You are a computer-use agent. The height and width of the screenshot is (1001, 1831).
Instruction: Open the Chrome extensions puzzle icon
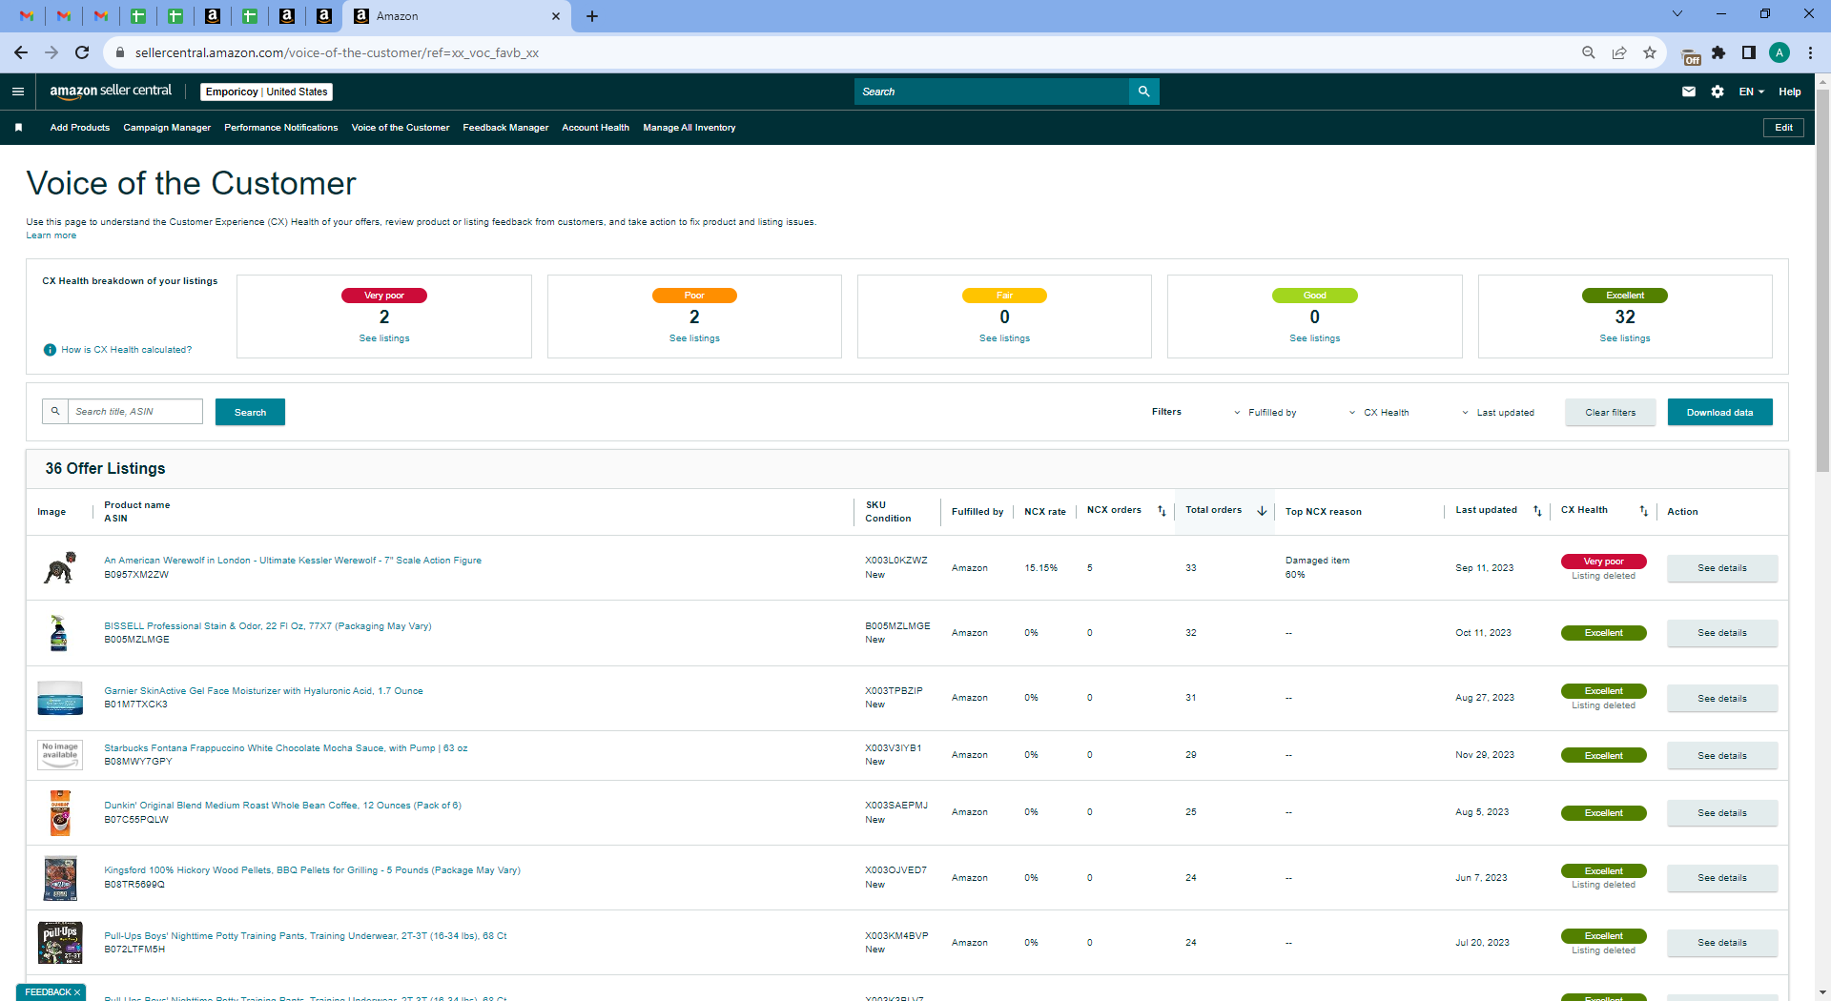tap(1718, 52)
